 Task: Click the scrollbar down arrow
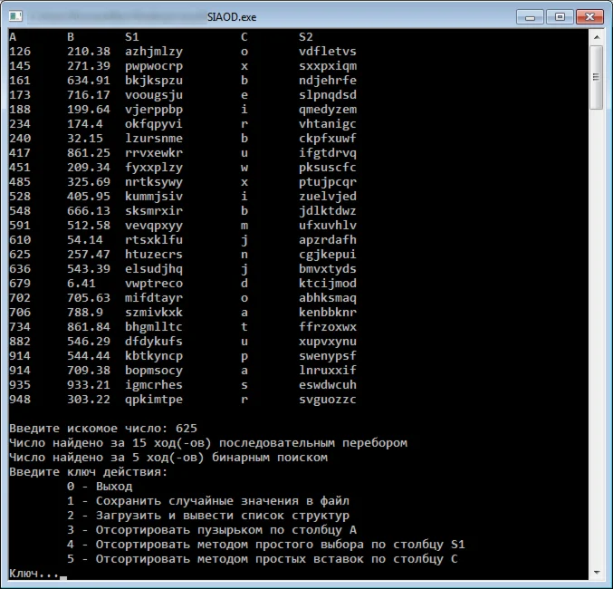tap(597, 573)
